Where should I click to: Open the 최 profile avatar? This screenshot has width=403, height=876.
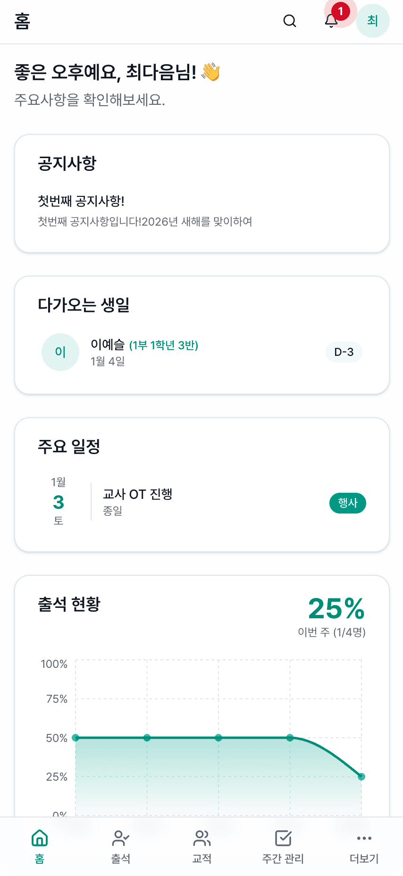click(372, 21)
